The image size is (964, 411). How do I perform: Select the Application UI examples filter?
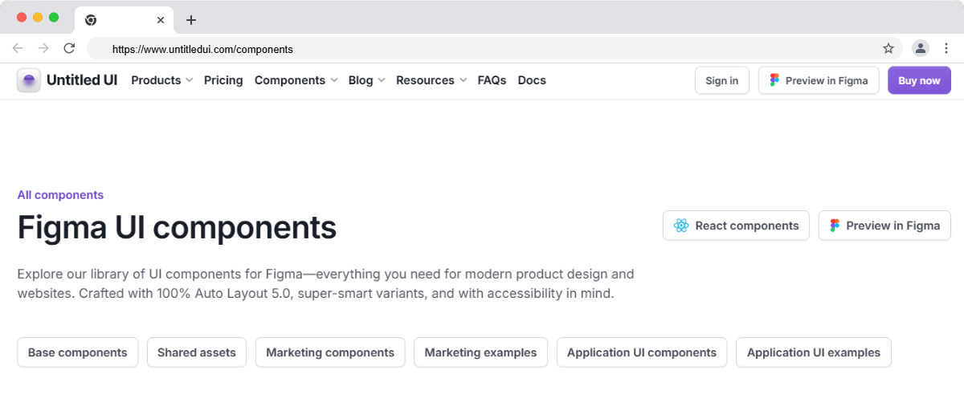(814, 352)
